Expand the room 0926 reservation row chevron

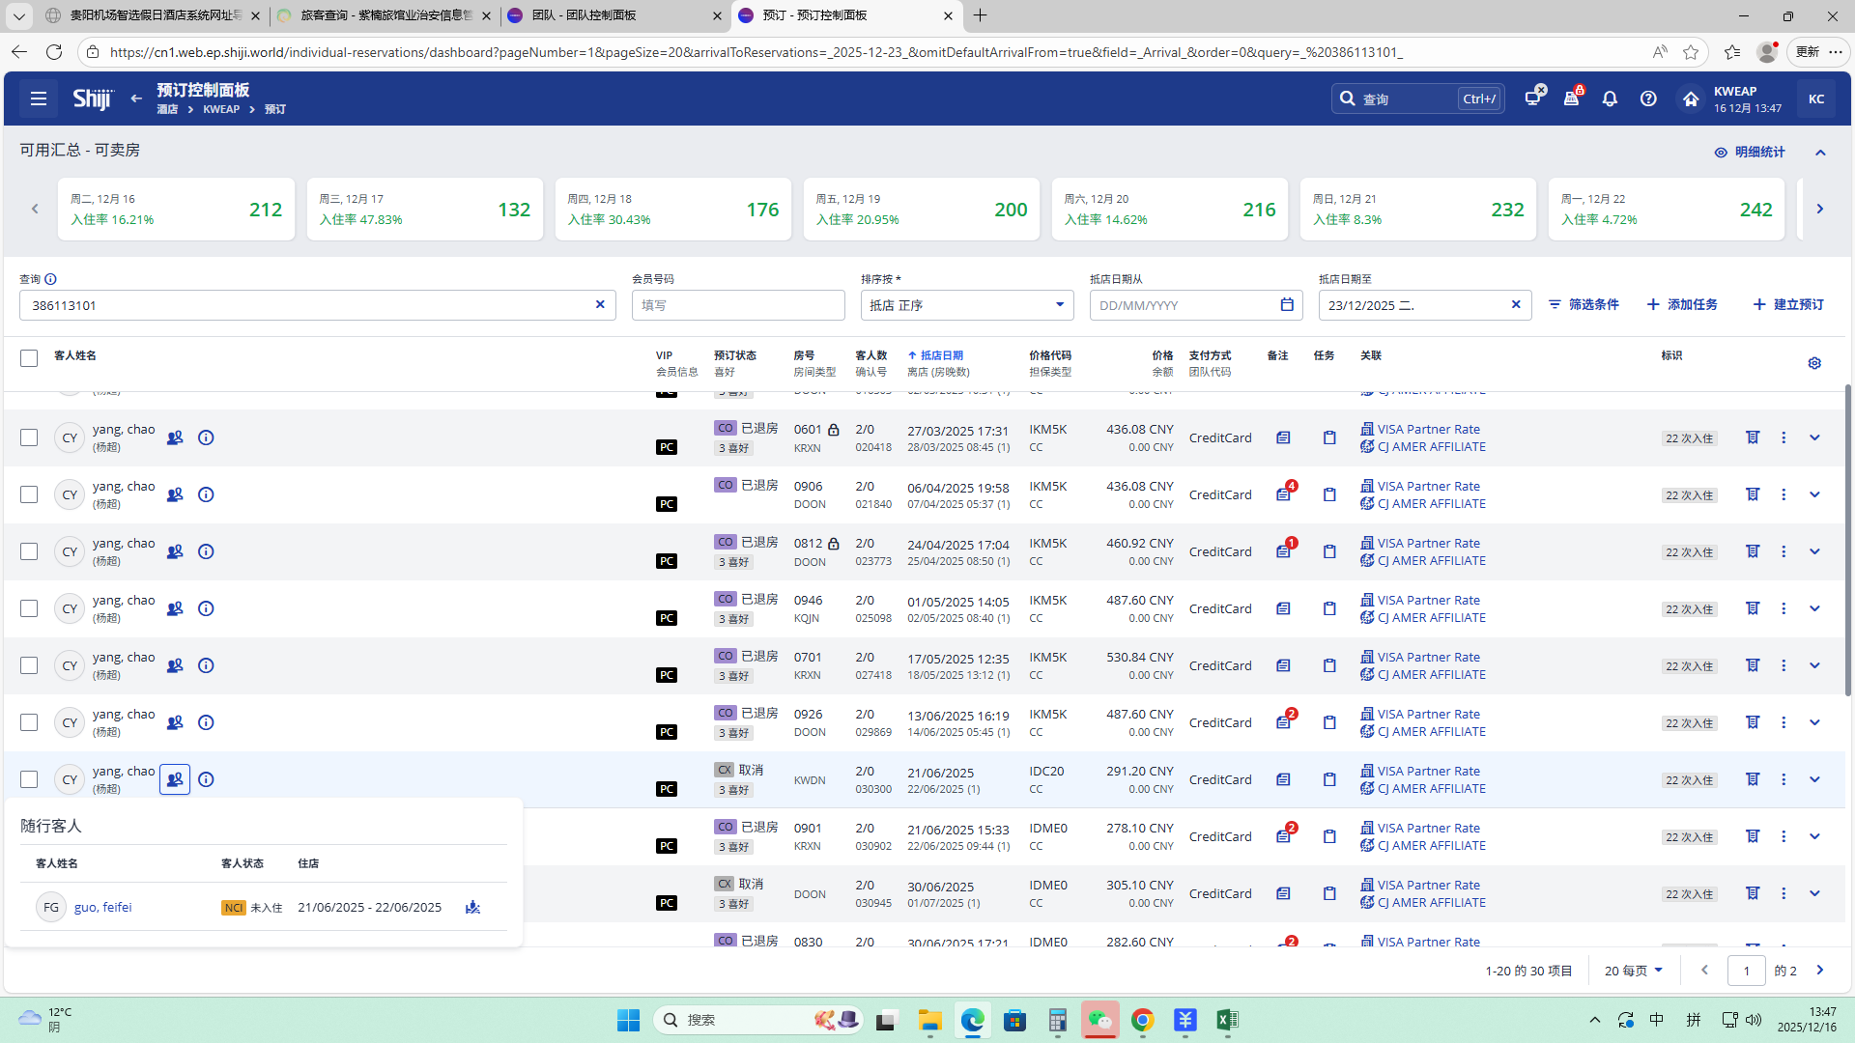[1814, 722]
